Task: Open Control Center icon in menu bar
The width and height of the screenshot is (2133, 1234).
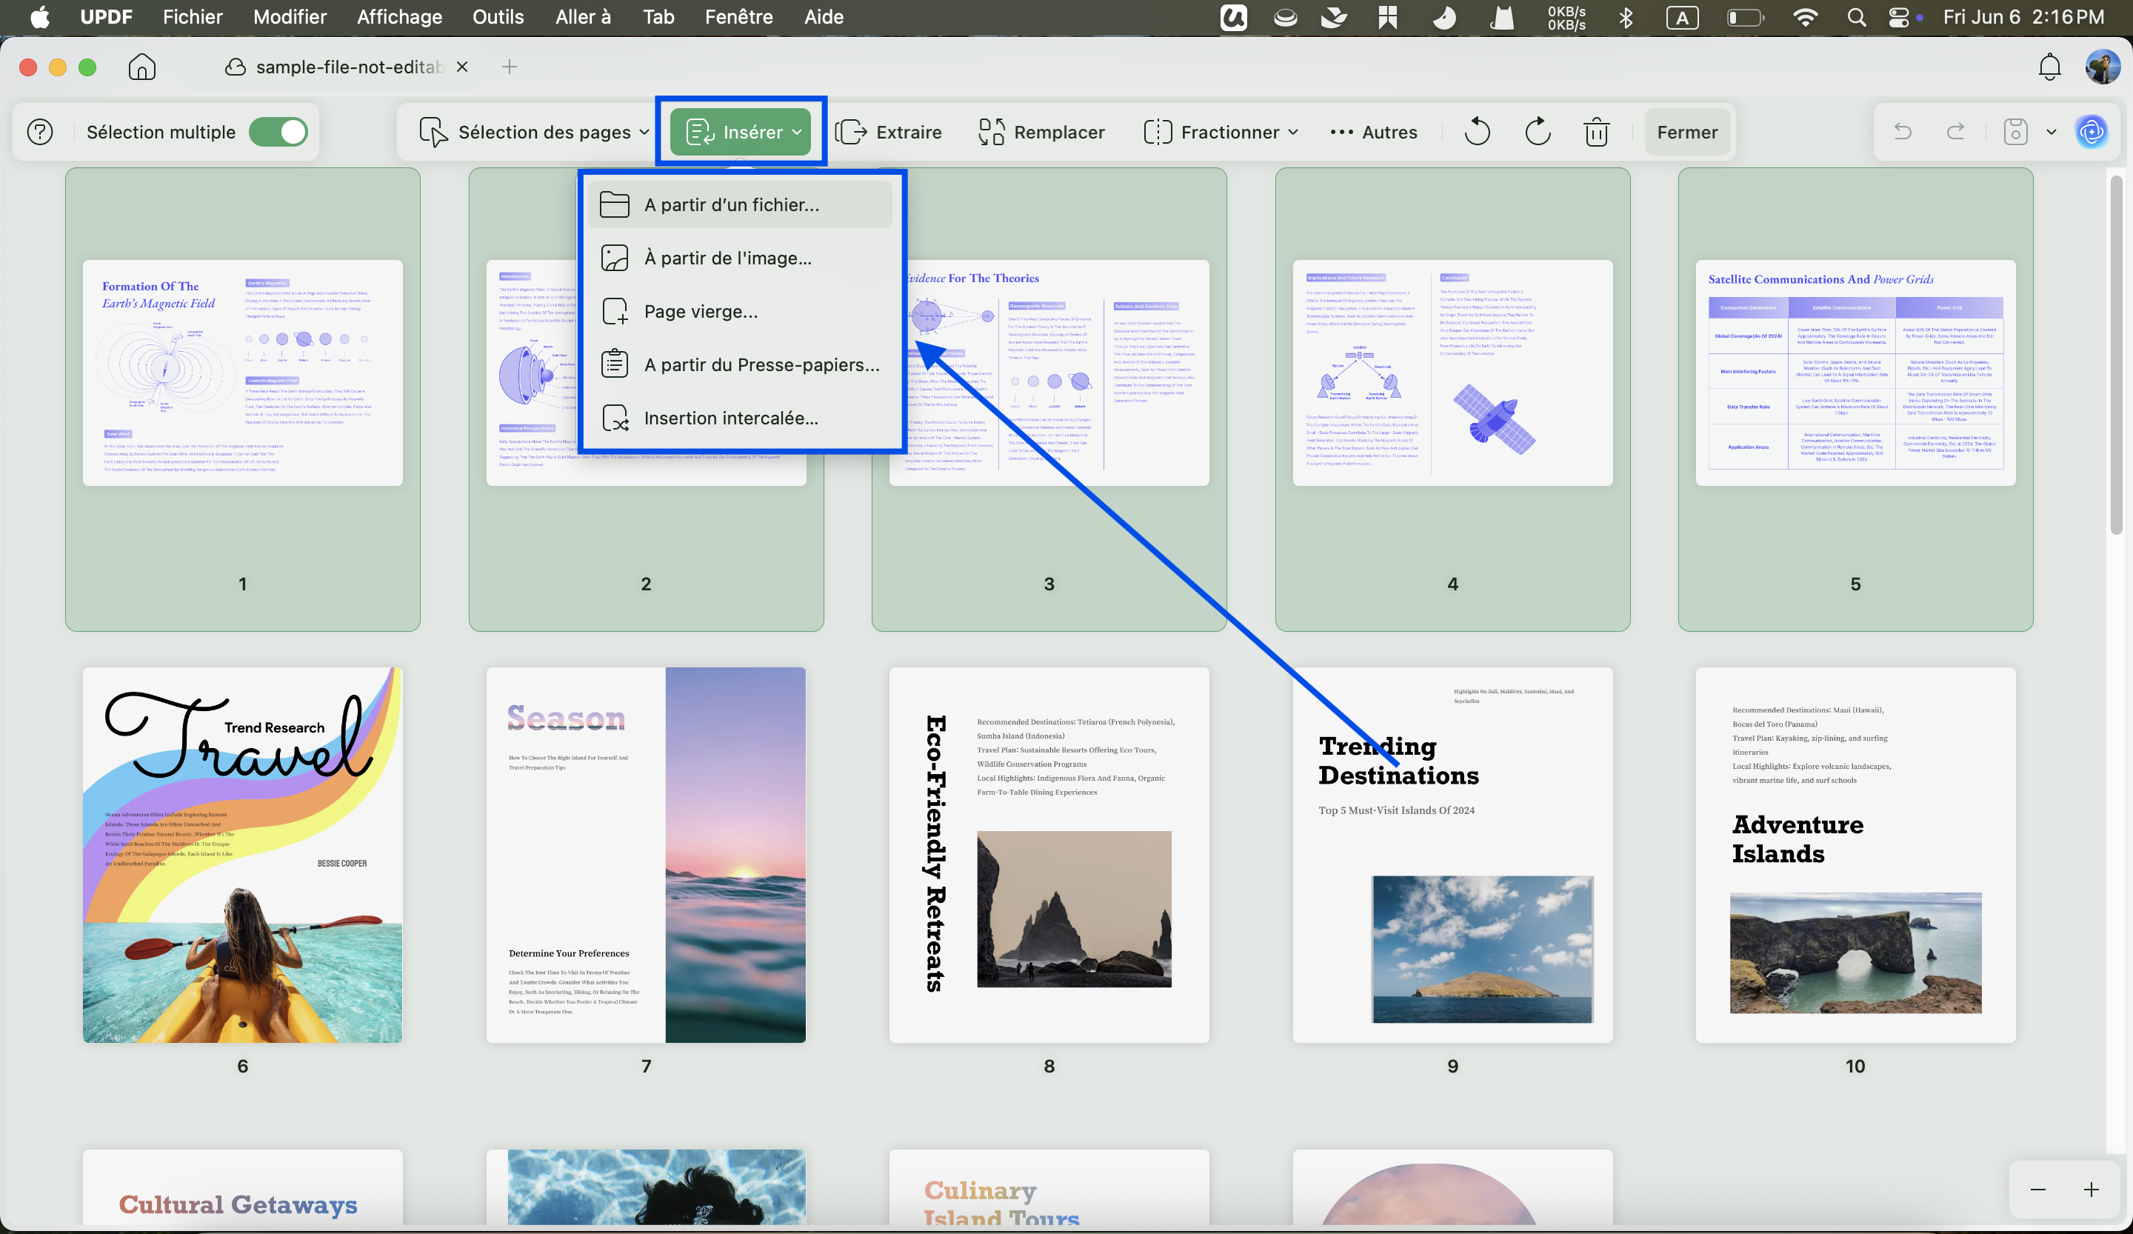Action: (x=1898, y=17)
